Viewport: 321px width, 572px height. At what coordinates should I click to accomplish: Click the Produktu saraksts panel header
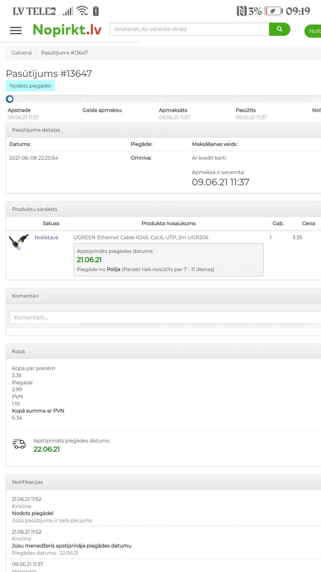[163, 209]
